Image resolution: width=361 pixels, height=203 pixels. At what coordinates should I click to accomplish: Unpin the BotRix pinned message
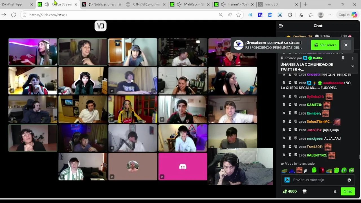click(x=343, y=58)
